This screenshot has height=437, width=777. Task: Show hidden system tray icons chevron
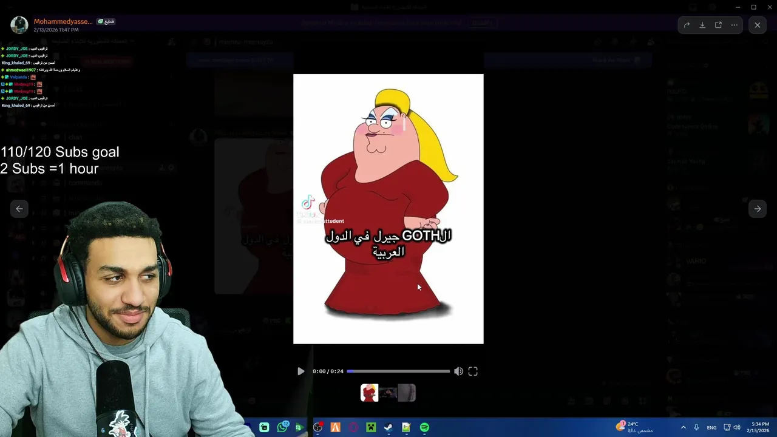(x=683, y=427)
